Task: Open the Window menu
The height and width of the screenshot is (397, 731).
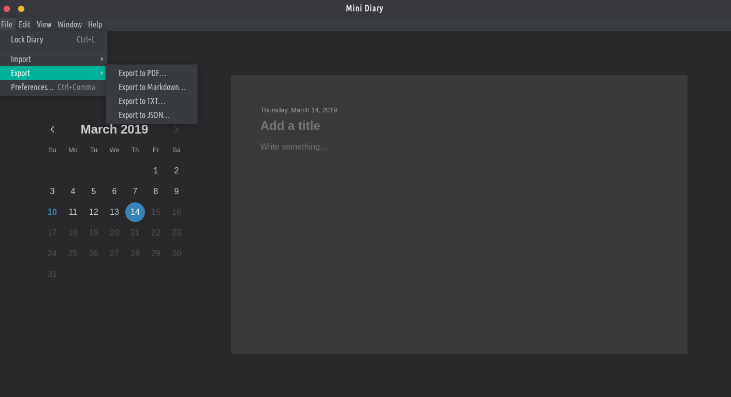Action: click(x=69, y=24)
